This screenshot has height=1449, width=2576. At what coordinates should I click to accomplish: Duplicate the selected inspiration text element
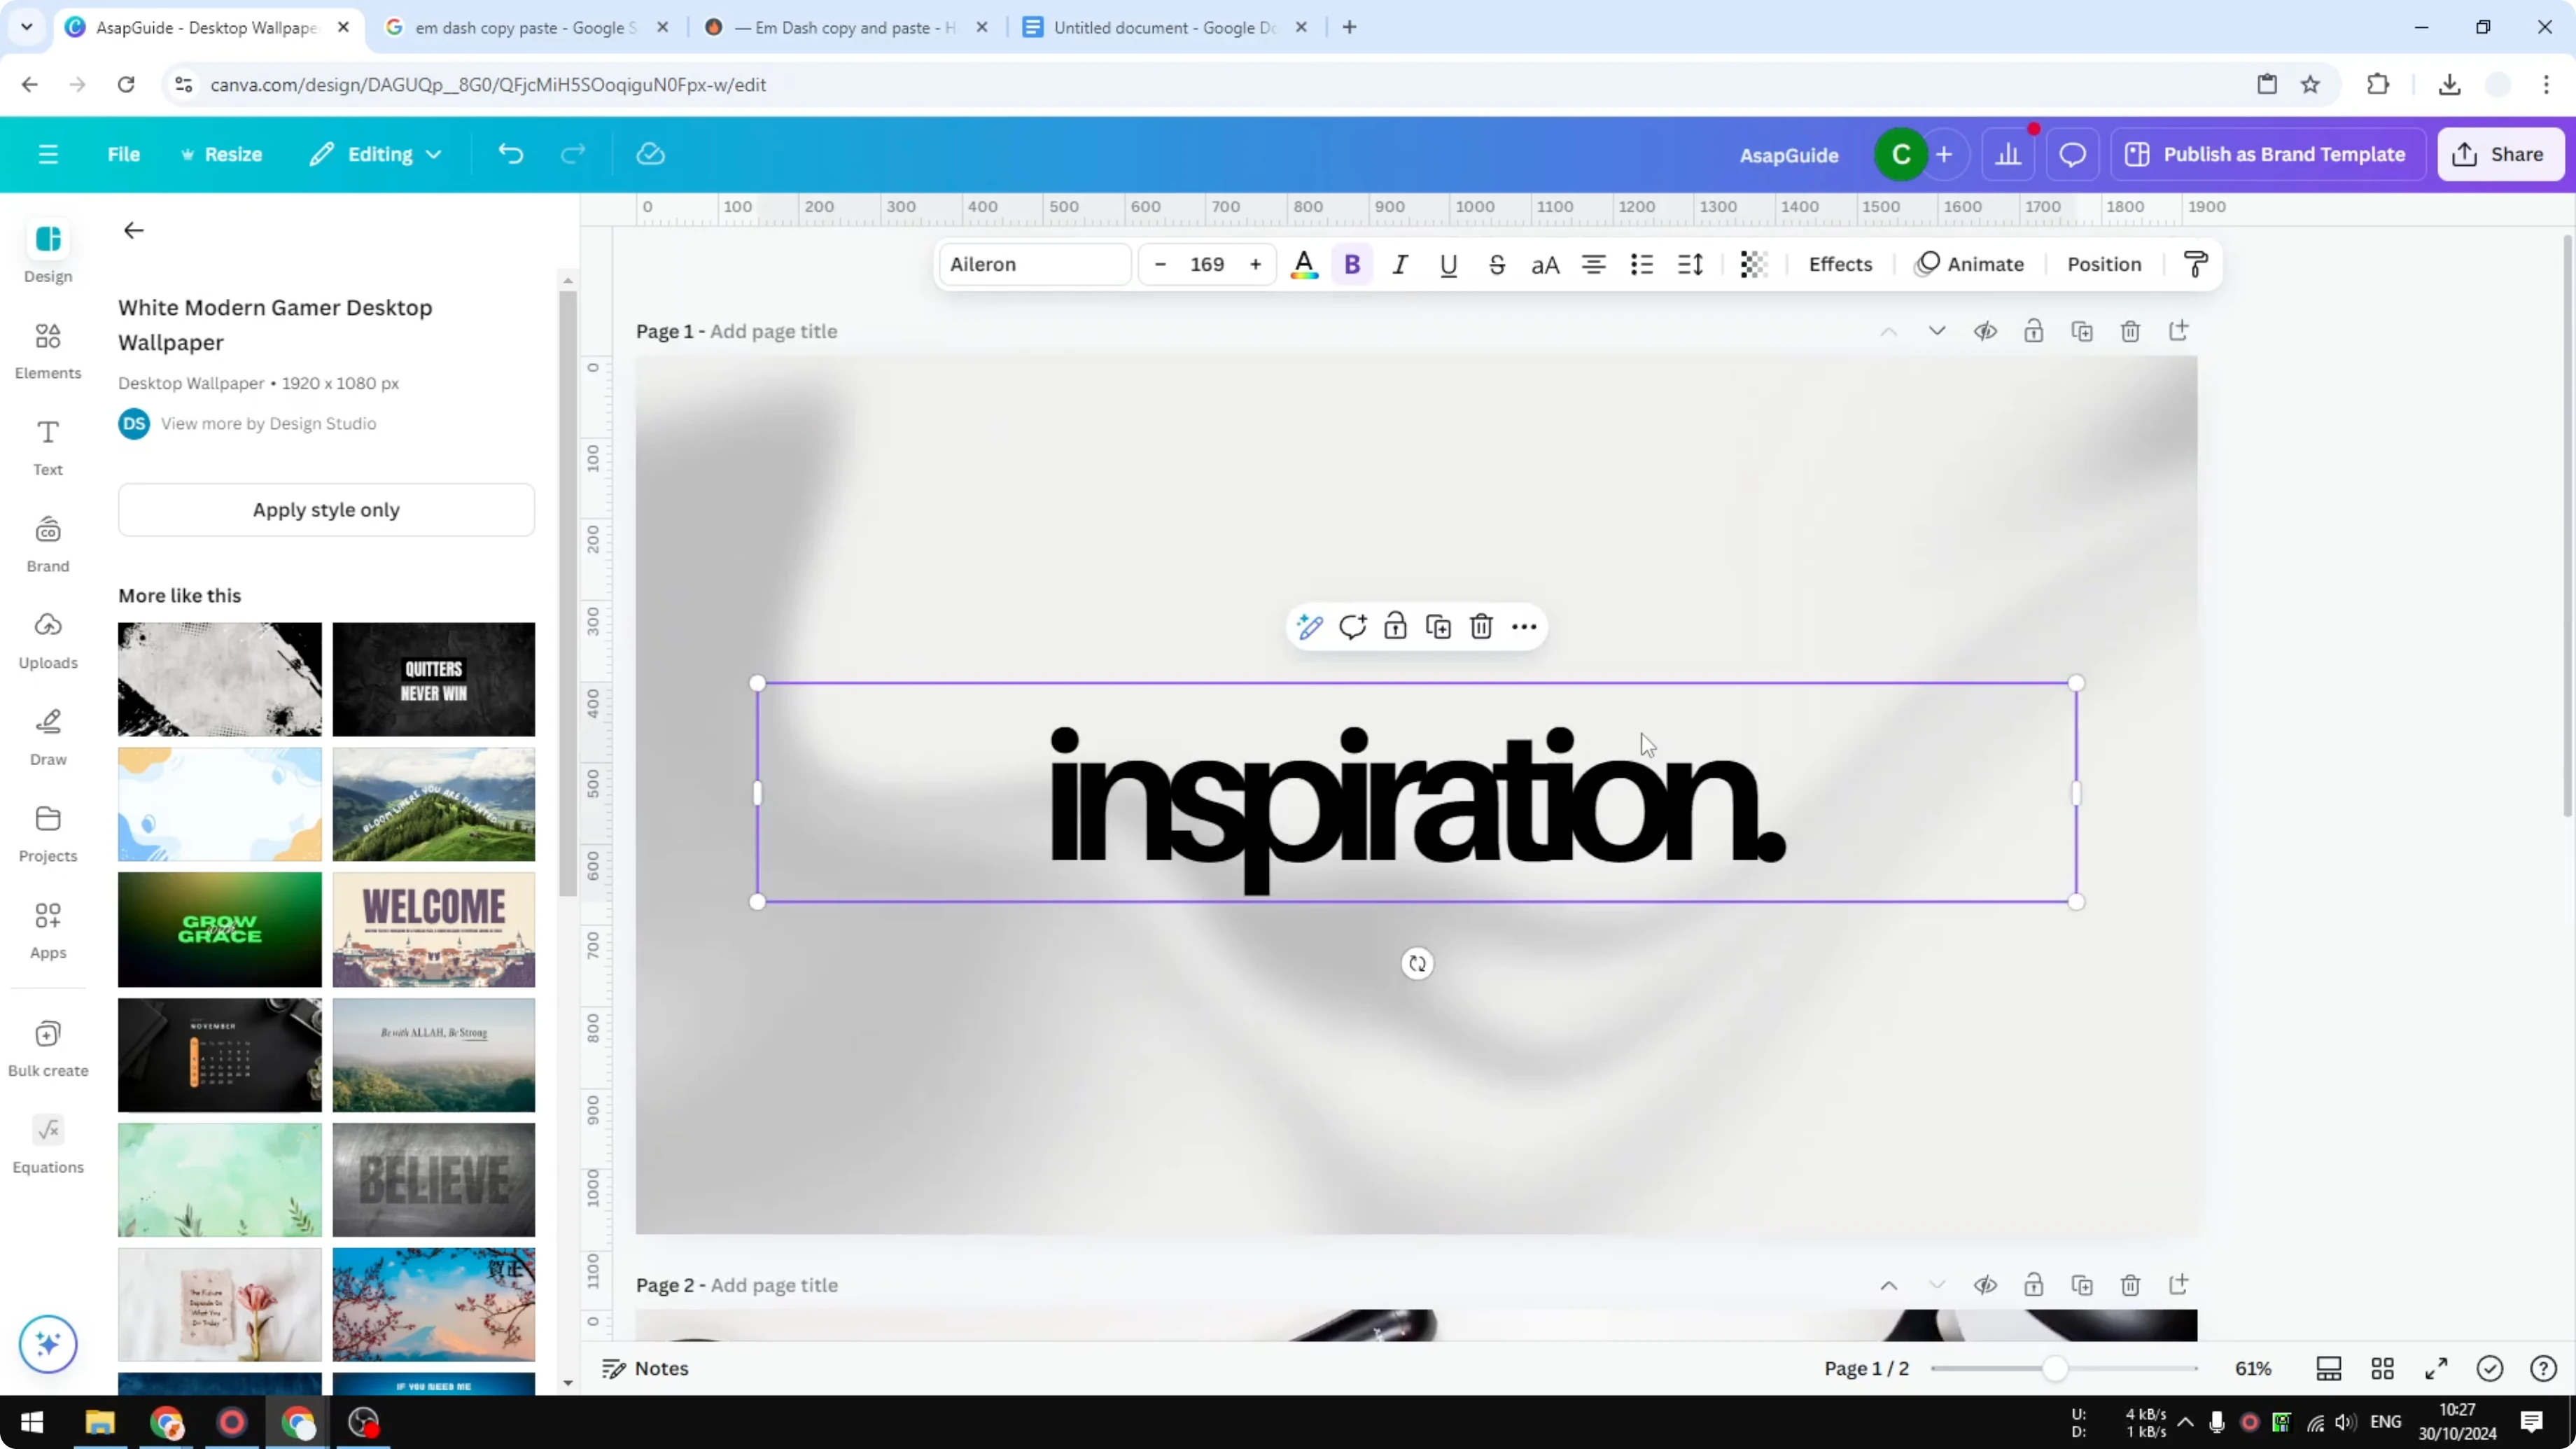1438,626
